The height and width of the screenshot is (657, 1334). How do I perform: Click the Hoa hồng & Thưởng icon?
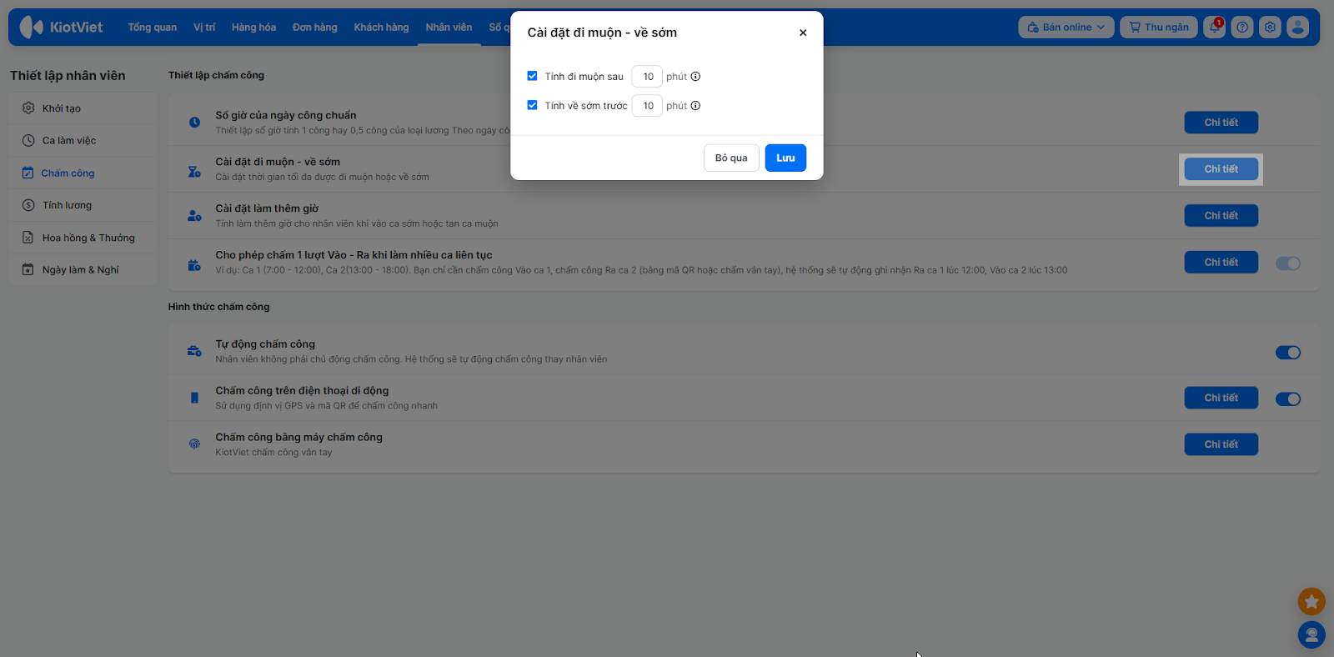pyautogui.click(x=28, y=238)
